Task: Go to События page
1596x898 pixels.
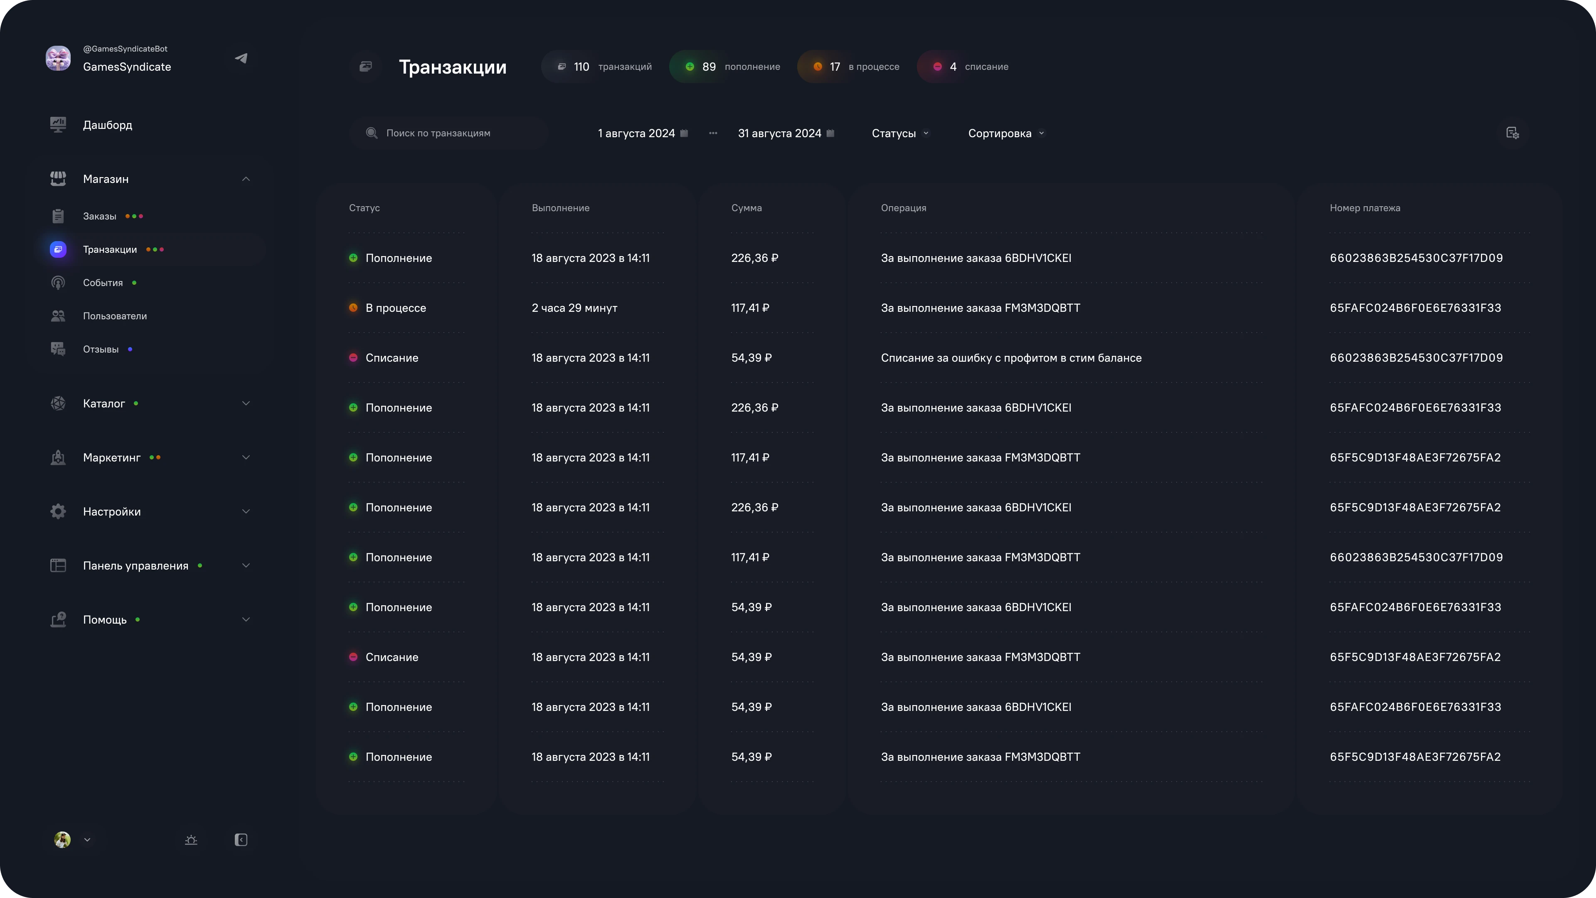Action: pos(103,283)
